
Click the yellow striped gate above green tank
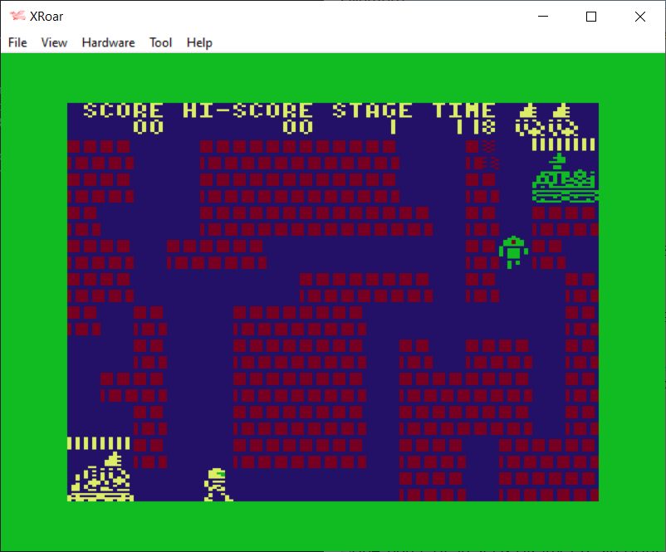[564, 144]
